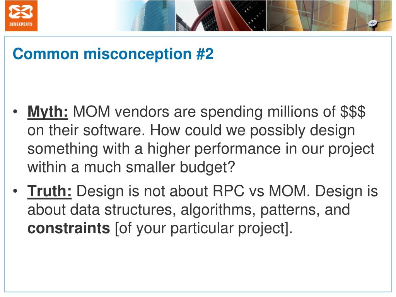Click 'RPC vs MOM' in Truth text
The height and width of the screenshot is (297, 396).
259,191
